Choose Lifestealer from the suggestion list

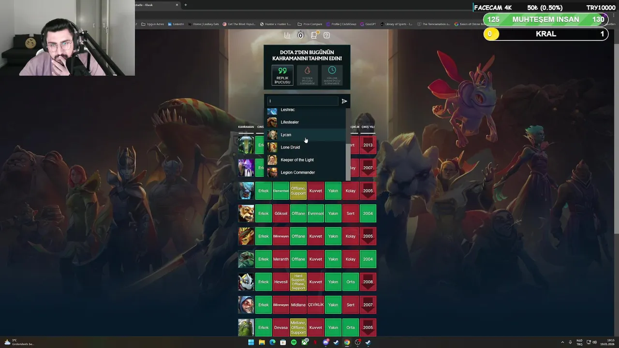tap(306, 122)
